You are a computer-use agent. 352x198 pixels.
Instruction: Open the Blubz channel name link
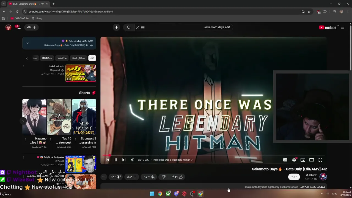(313, 175)
